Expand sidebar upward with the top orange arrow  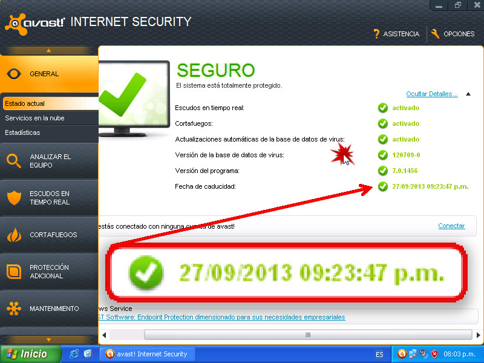click(x=49, y=50)
